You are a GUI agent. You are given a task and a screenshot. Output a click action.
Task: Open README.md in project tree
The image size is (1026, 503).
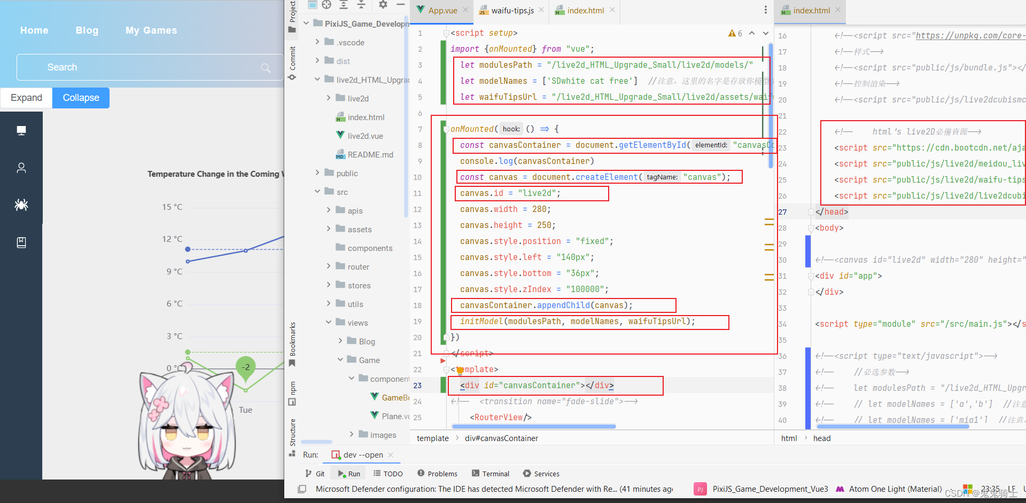364,154
